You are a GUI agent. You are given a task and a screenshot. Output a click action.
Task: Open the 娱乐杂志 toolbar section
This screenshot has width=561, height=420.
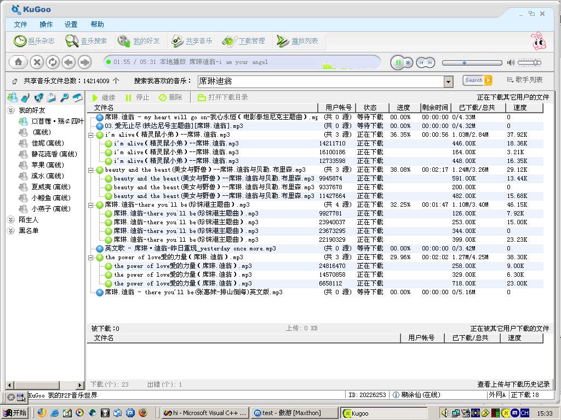(34, 41)
